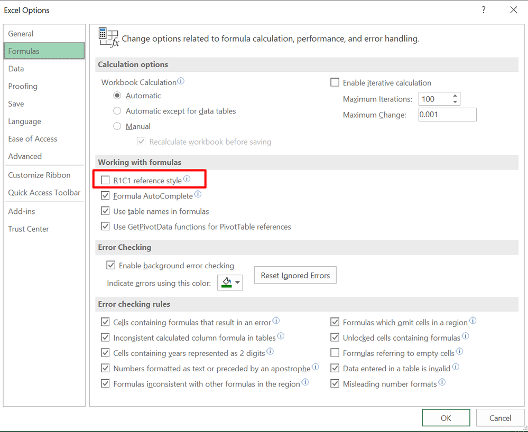Uncheck Numbers formatted as text checkbox

(x=105, y=368)
